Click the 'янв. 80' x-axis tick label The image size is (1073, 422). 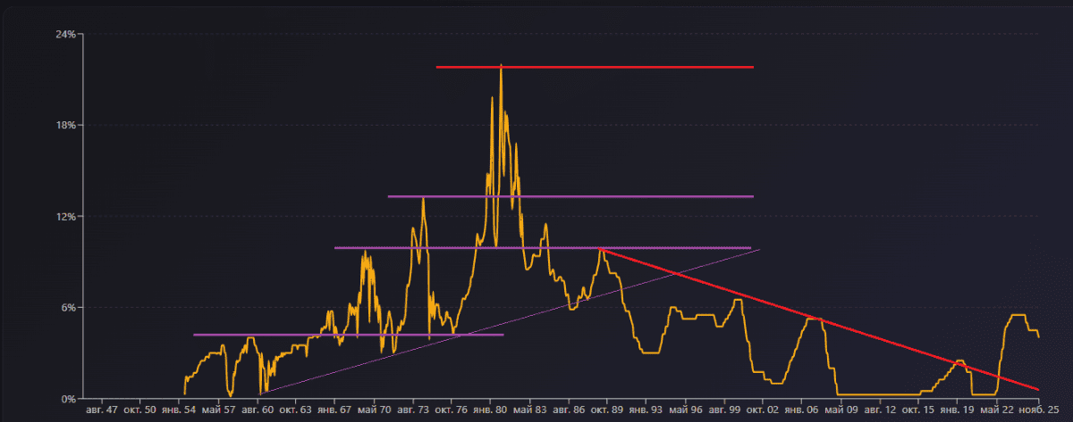tap(490, 411)
